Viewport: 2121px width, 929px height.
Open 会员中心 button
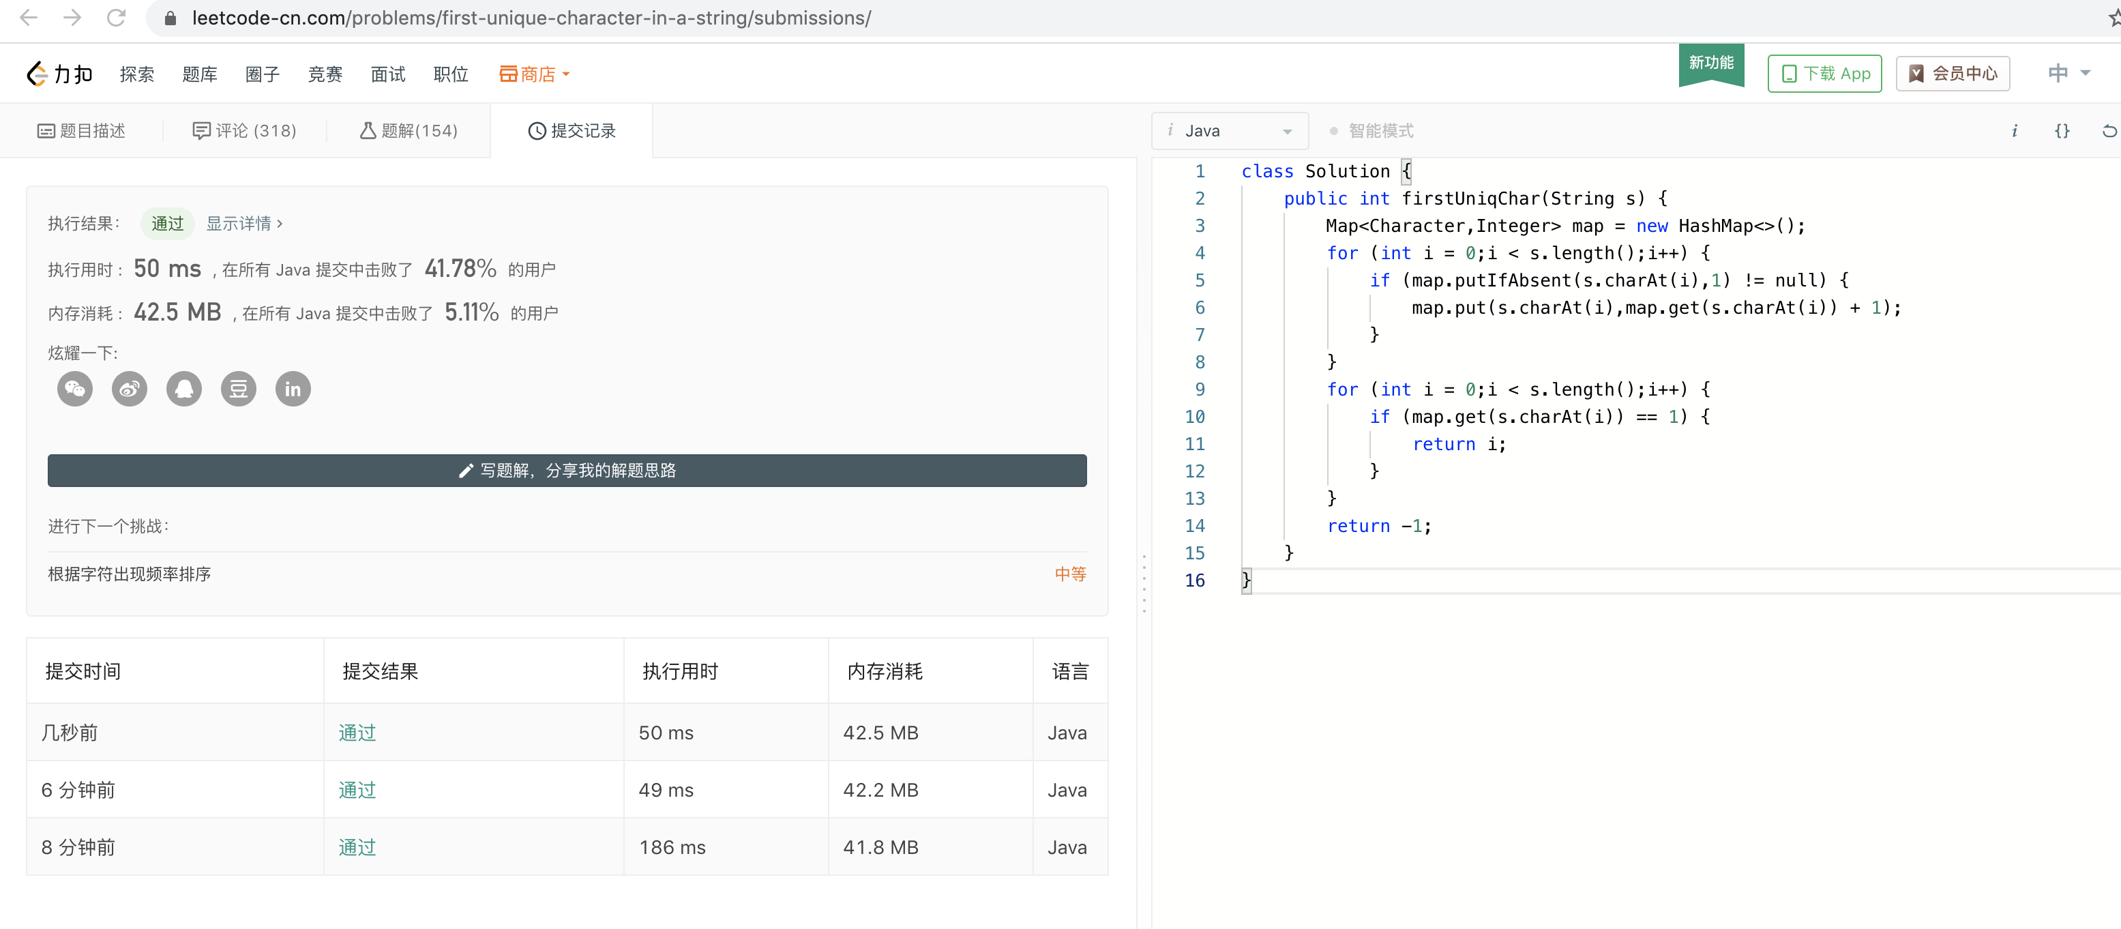point(1953,73)
